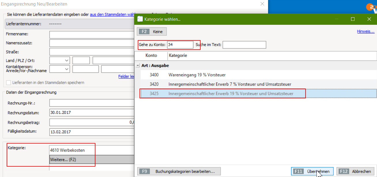Click the Kategorie wählen dialog title icon

click(140, 19)
